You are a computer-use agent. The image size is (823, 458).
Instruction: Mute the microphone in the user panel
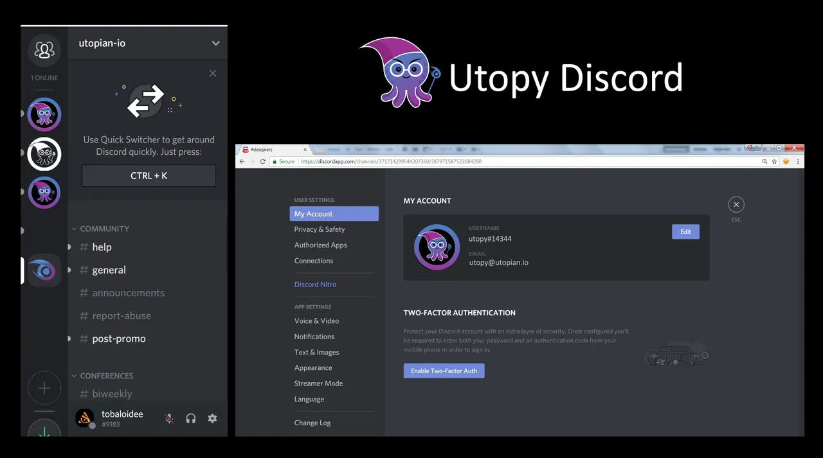click(169, 418)
